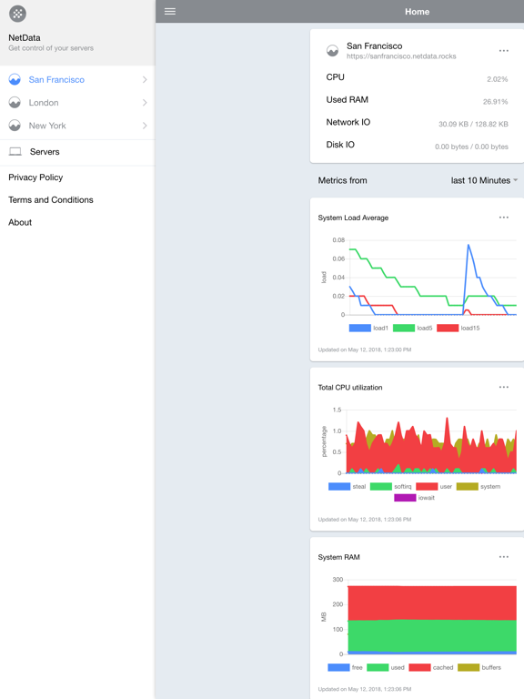The height and width of the screenshot is (699, 524).
Task: Toggle load15 red legend swatch
Action: tap(448, 328)
